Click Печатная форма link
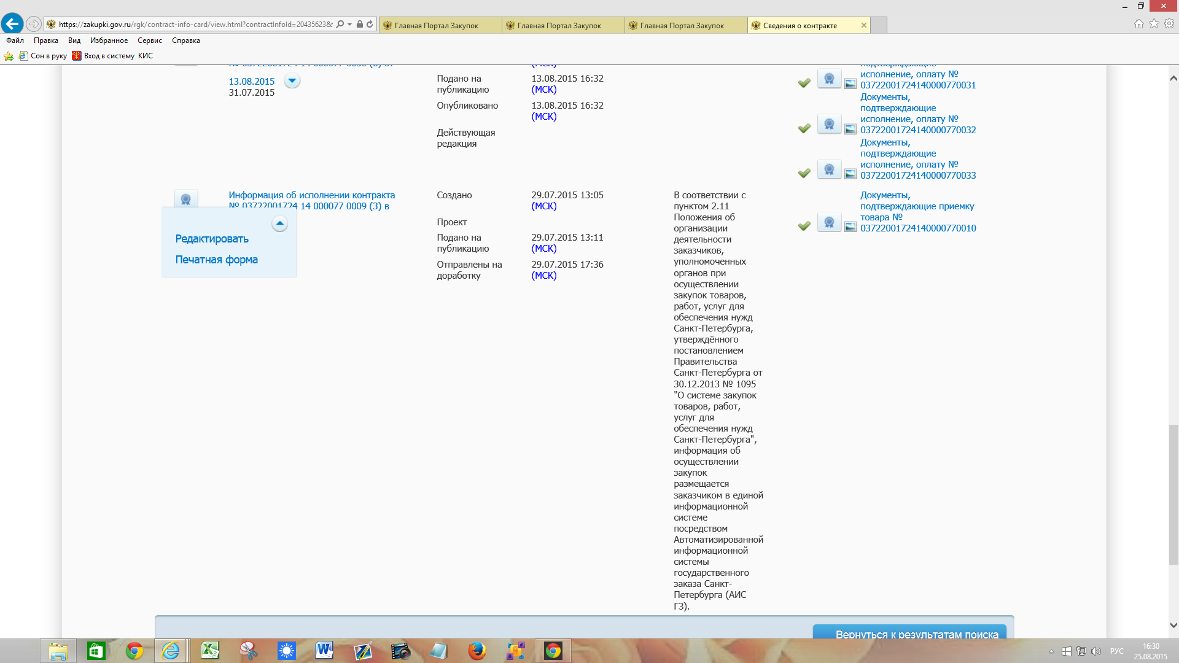The height and width of the screenshot is (663, 1179). click(216, 260)
